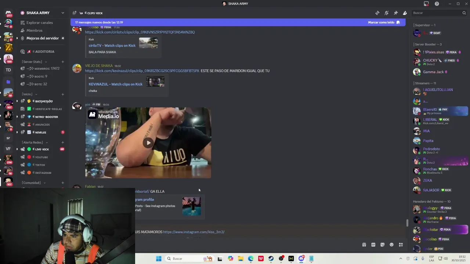Screen dimensions: 470x264
Task: Open the Help question mark icon
Action: tap(437, 4)
